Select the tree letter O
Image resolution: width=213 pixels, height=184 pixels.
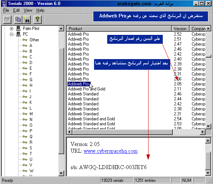coord(31,125)
